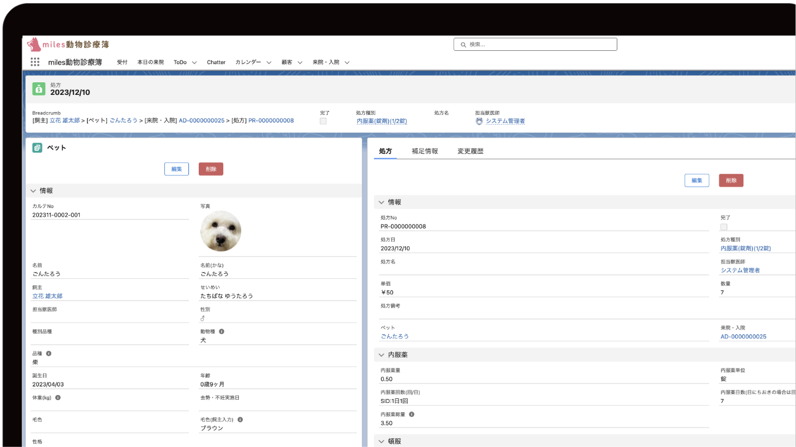Show info tooltip for 体重(kg)
This screenshot has width=796, height=447.
(58, 397)
